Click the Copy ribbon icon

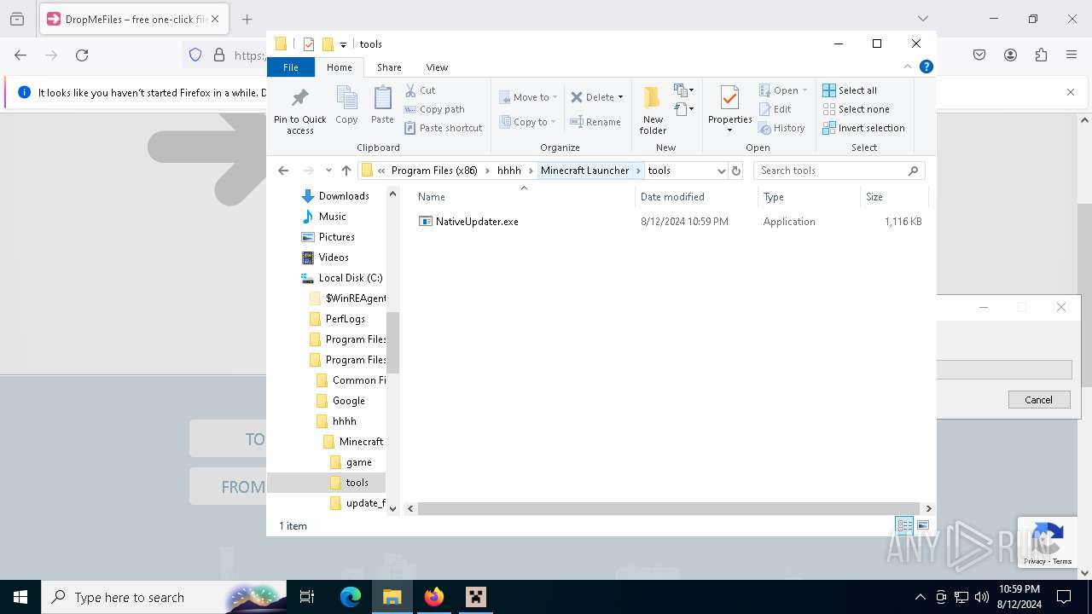[346, 106]
